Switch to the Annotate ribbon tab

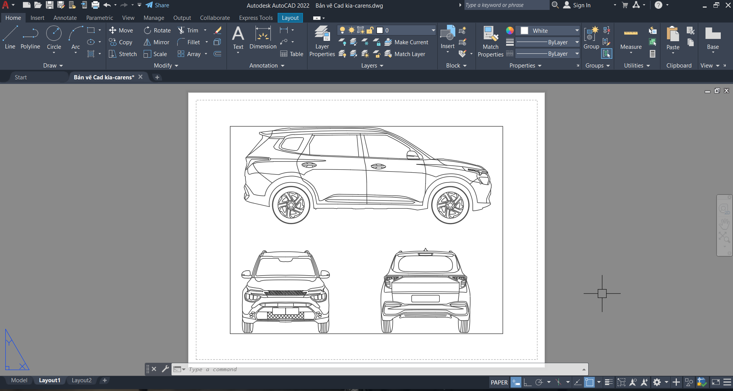tap(65, 18)
